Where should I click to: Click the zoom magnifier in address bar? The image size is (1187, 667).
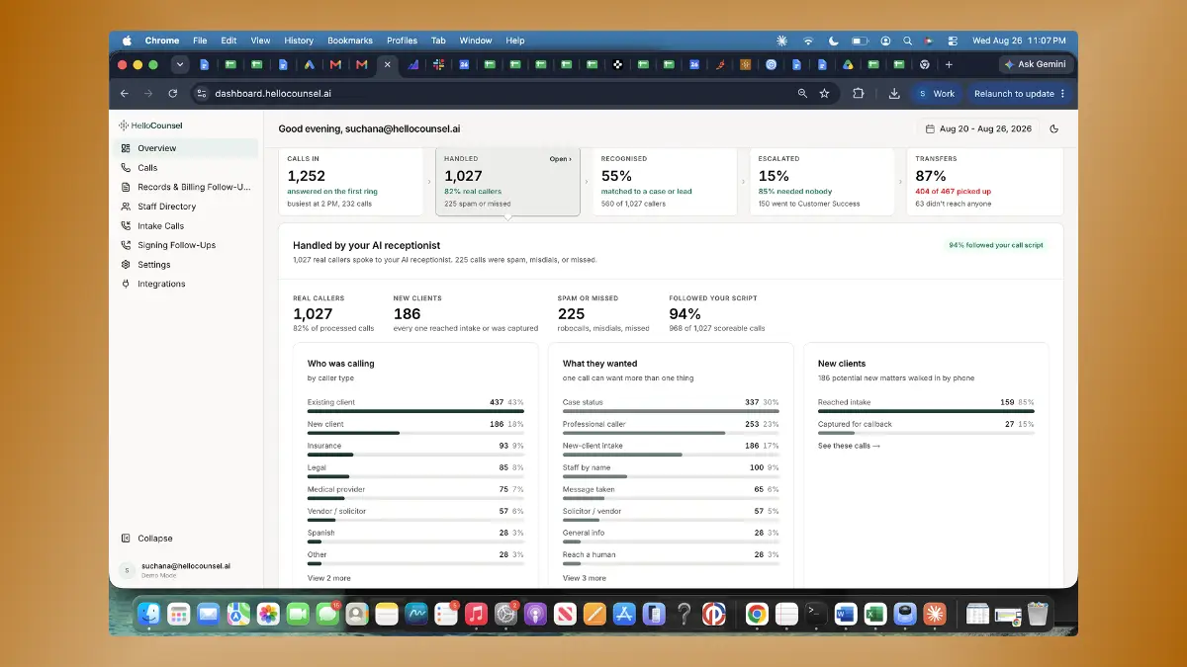(802, 94)
